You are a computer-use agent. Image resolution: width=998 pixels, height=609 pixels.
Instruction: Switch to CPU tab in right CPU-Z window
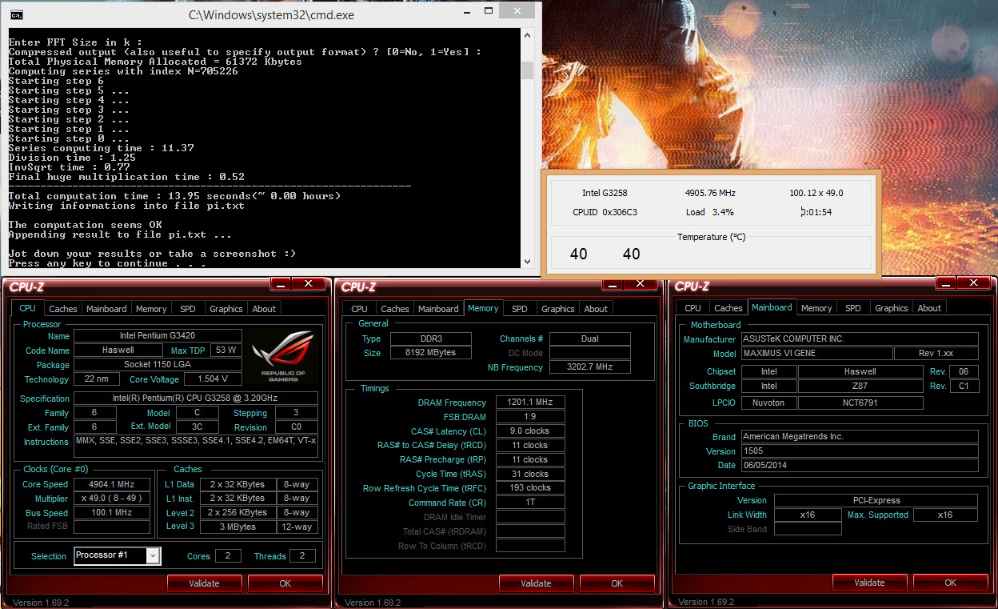(x=693, y=308)
